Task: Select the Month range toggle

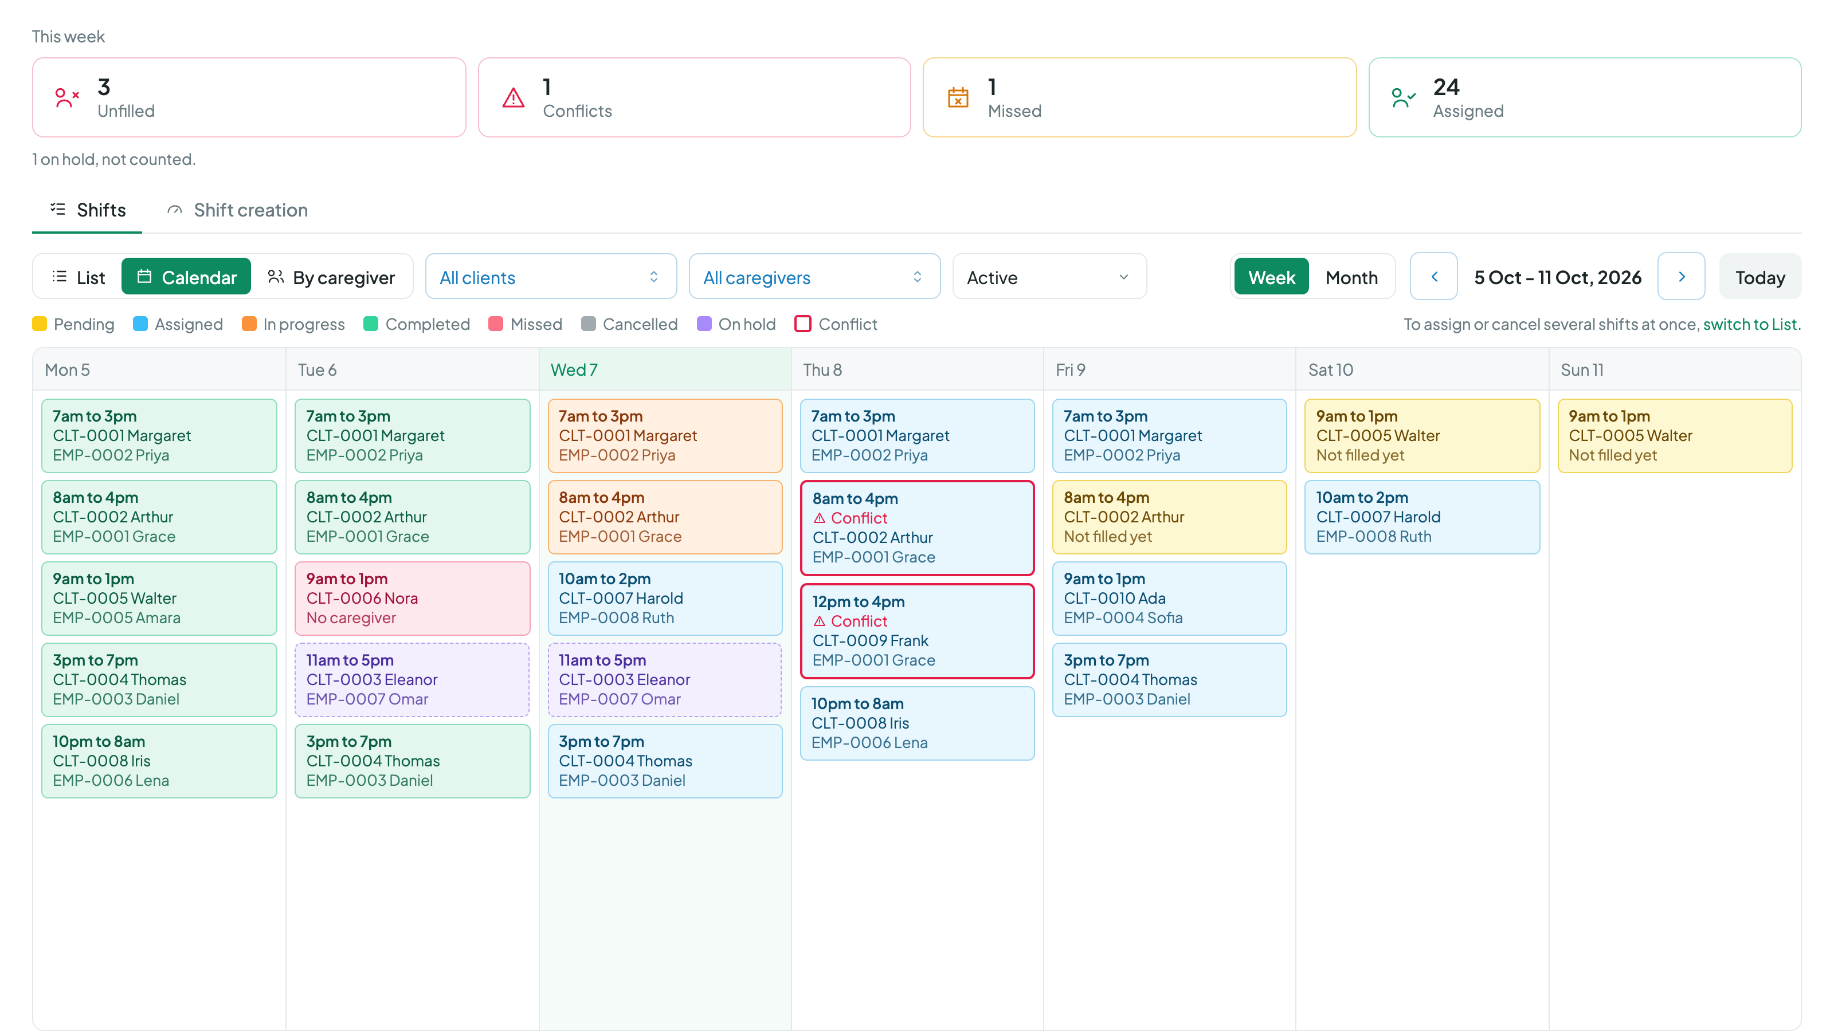Action: coord(1351,277)
